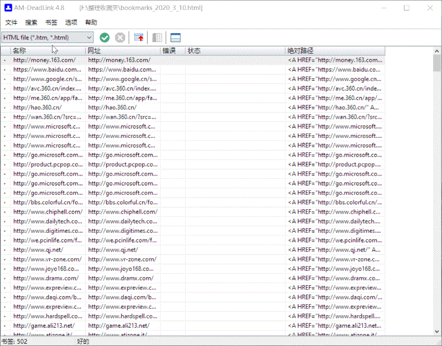Sort by the 网址 column header
The height and width of the screenshot is (346, 442).
coord(123,51)
